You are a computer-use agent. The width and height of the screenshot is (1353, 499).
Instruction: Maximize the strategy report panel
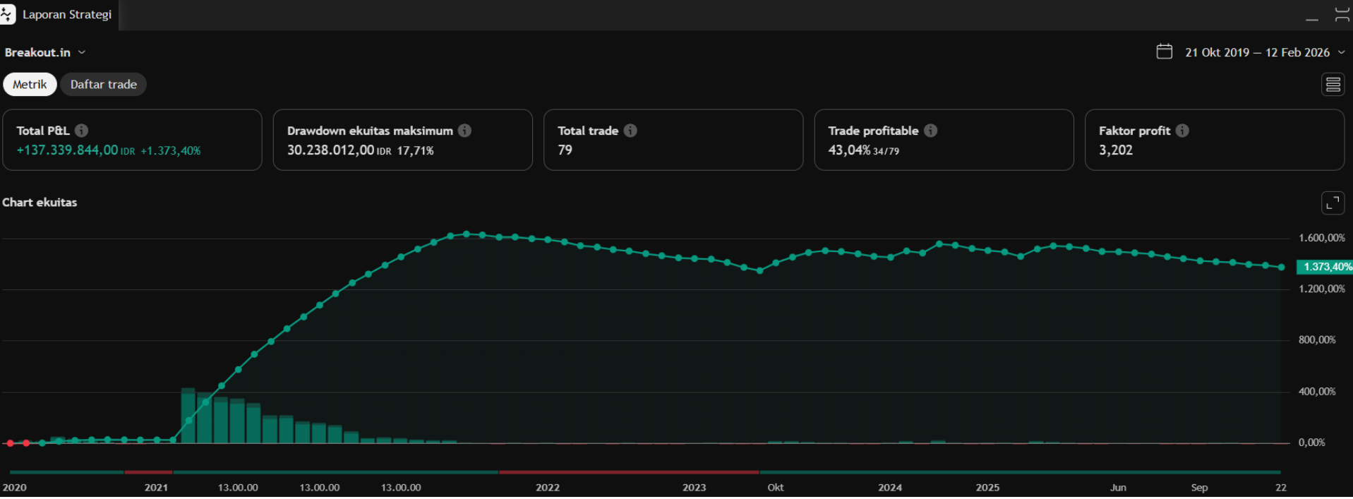pyautogui.click(x=1342, y=15)
